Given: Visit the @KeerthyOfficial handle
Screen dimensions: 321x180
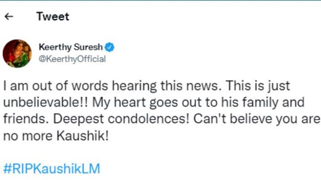Looking at the screenshot, I should click(72, 59).
